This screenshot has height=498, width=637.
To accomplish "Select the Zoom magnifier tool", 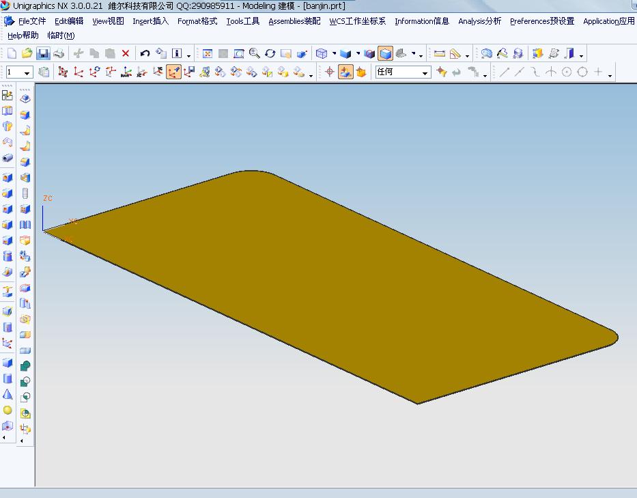I will [x=254, y=53].
